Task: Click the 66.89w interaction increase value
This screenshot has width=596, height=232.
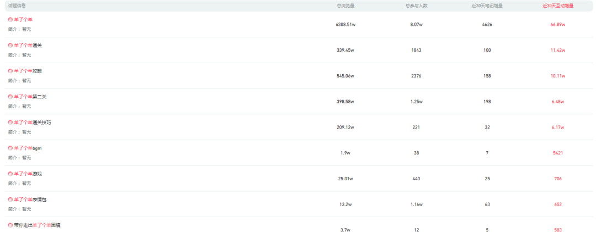Action: point(558,25)
